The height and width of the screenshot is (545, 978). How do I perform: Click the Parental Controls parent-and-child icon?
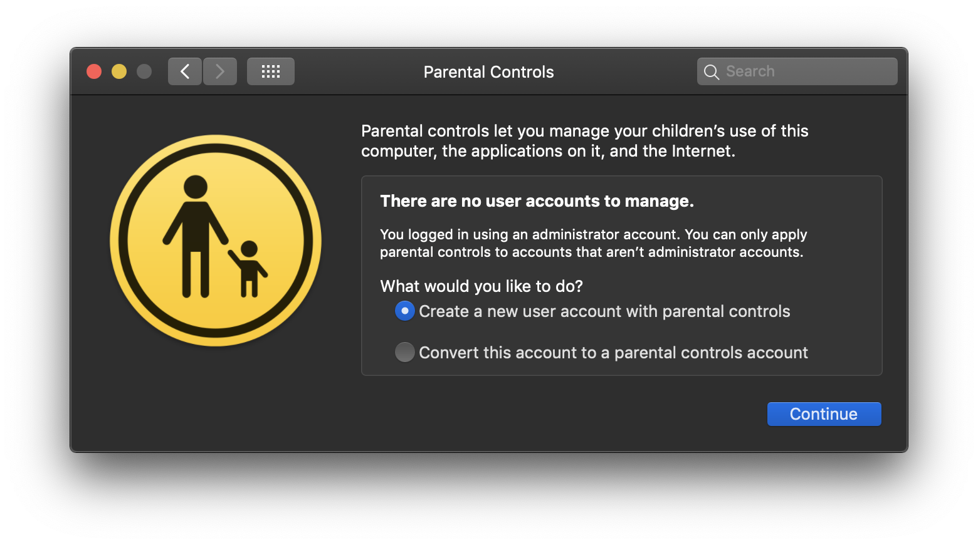216,241
